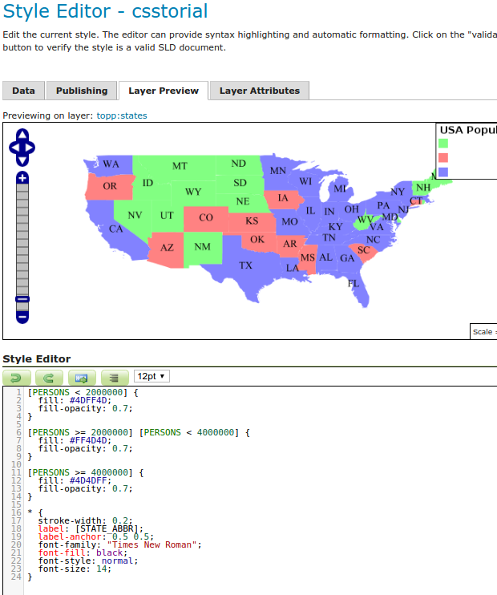Click the OR state label on map

[x=110, y=186]
